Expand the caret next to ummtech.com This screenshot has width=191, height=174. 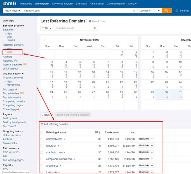click(x=64, y=139)
